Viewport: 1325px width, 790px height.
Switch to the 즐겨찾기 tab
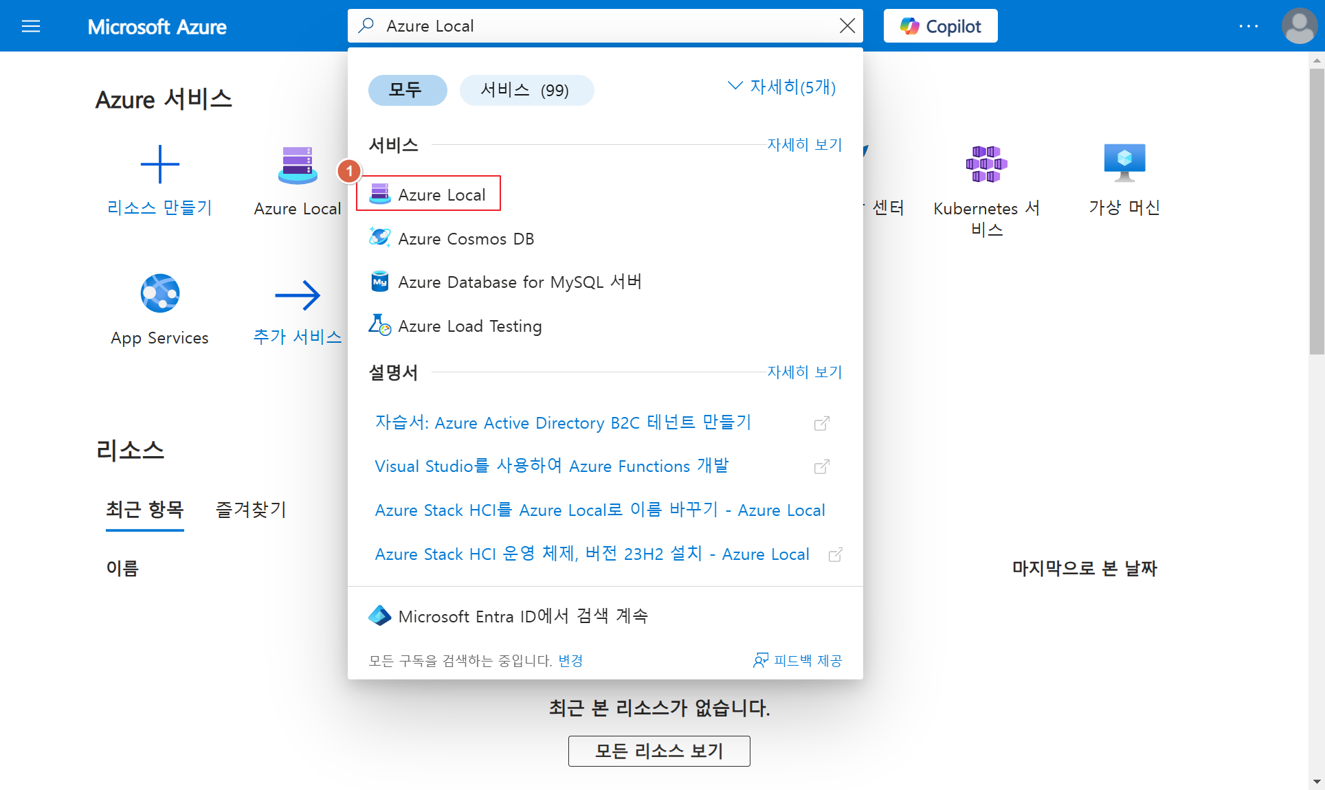pyautogui.click(x=251, y=509)
